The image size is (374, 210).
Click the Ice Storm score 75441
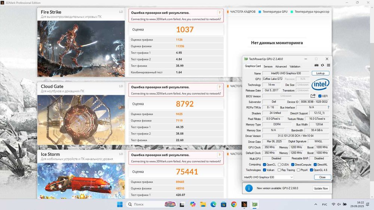187,172
